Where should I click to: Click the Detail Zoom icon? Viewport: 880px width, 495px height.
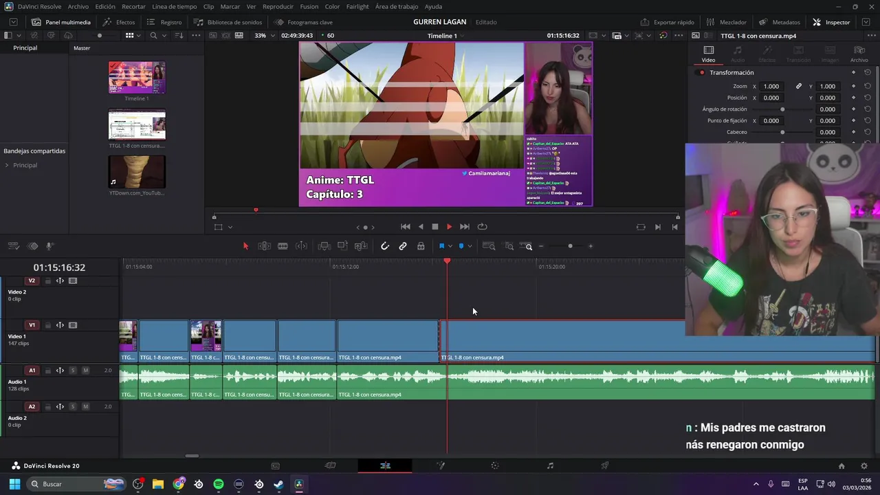[509, 246]
